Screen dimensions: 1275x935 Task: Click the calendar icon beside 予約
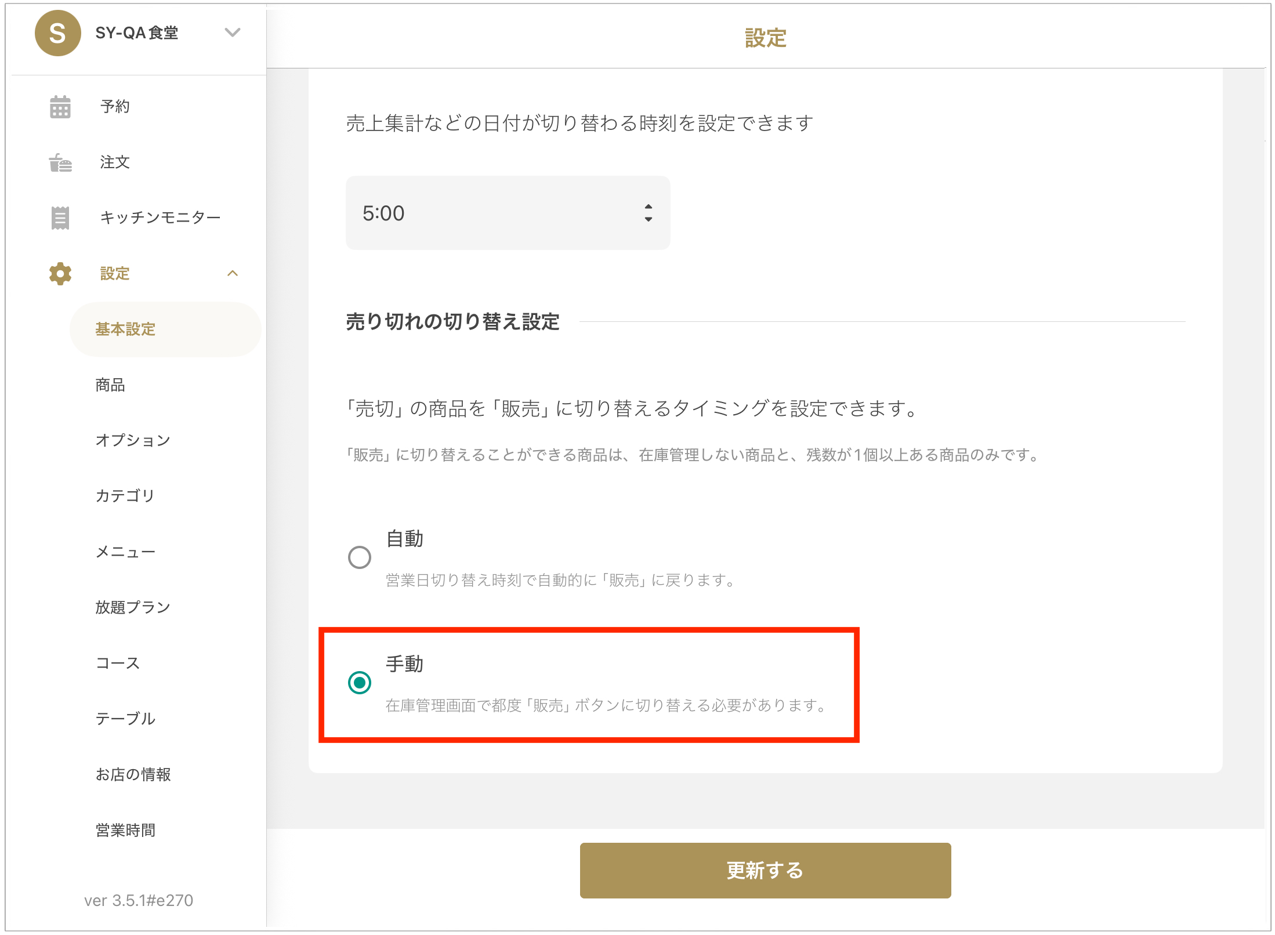pyautogui.click(x=60, y=107)
